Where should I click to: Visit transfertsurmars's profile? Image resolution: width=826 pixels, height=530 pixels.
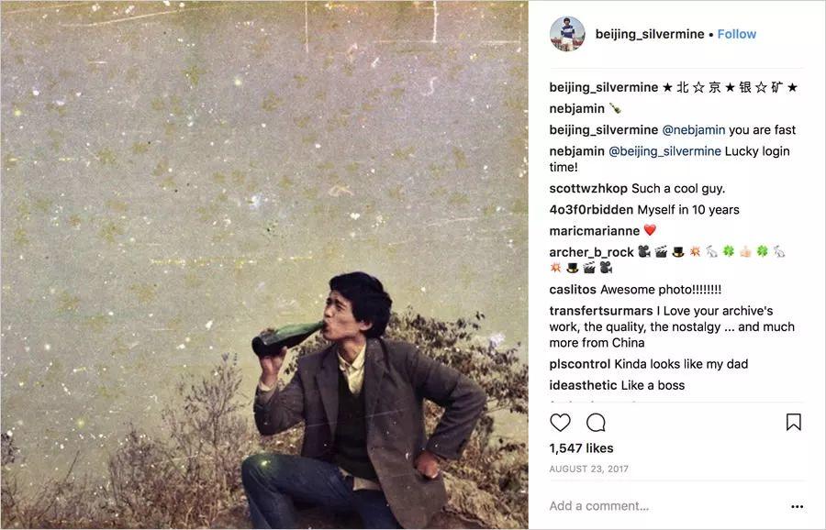tap(601, 311)
